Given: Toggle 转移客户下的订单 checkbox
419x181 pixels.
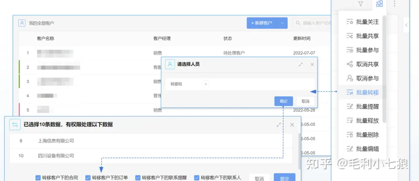Looking at the screenshot, I should [x=88, y=178].
